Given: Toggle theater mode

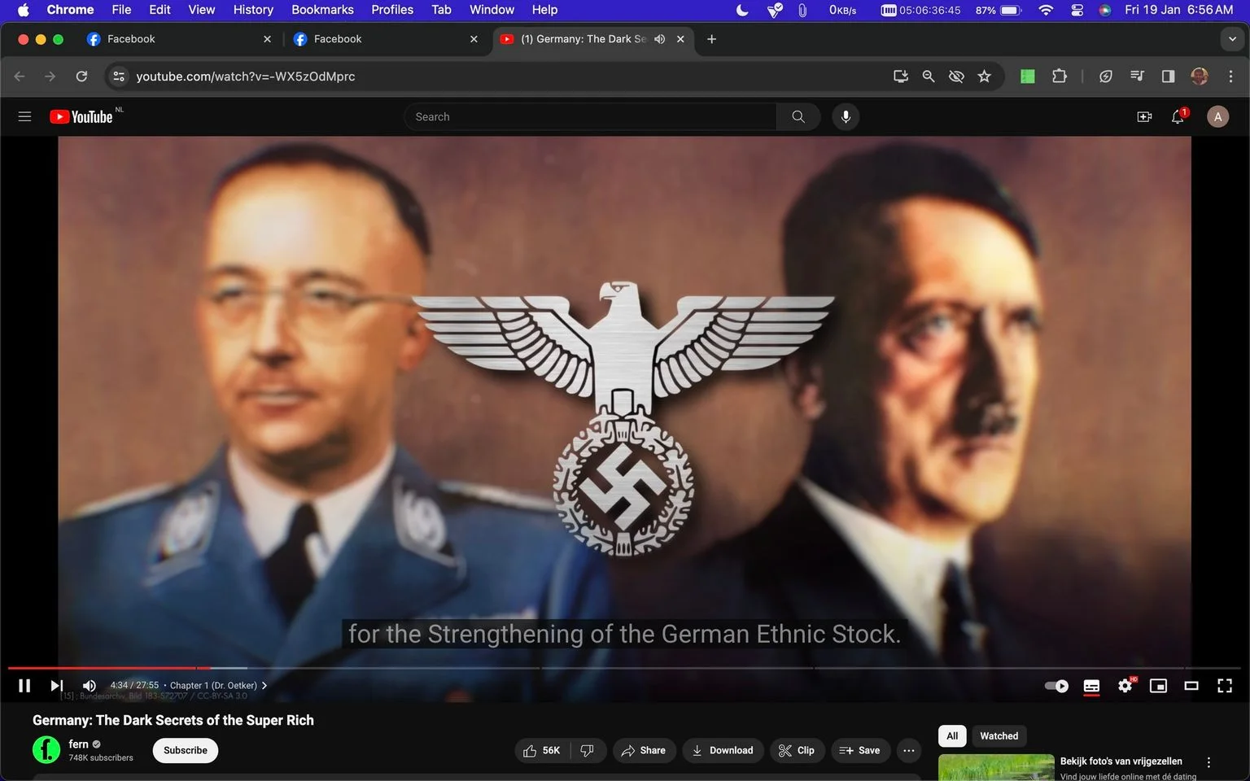Looking at the screenshot, I should pos(1191,686).
